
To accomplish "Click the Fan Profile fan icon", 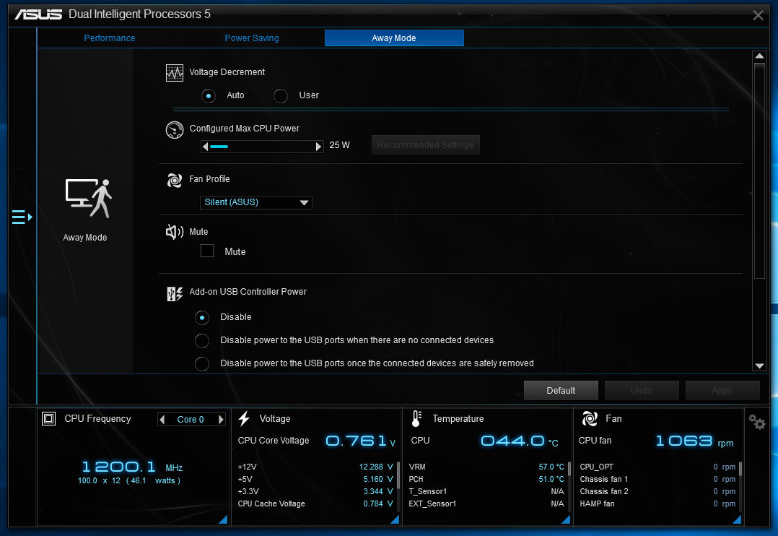I will [x=175, y=180].
